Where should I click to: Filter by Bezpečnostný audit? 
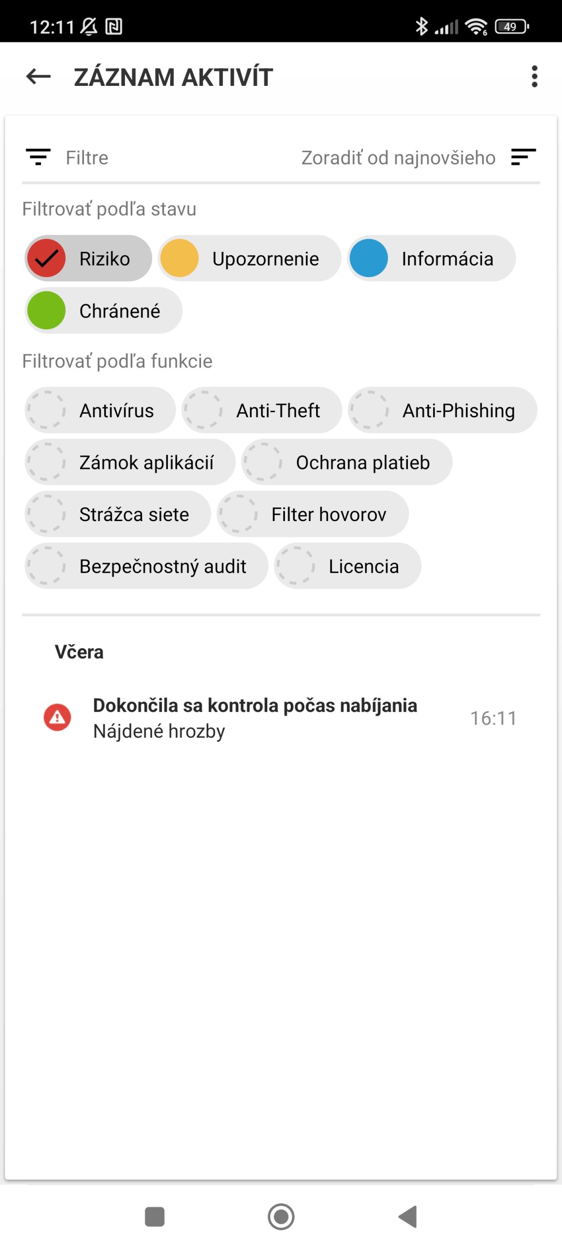point(146,566)
